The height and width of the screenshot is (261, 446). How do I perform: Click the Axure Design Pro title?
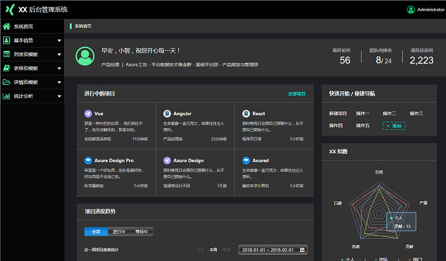click(x=114, y=161)
